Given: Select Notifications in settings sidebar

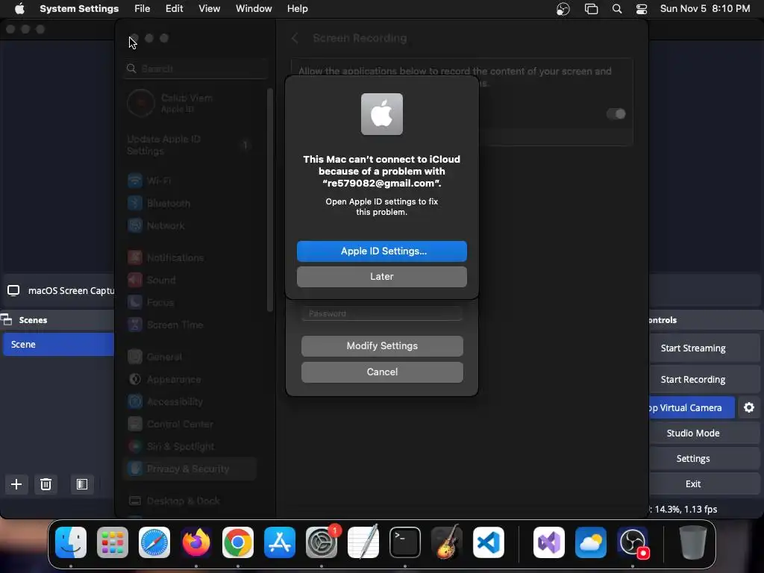Looking at the screenshot, I should coord(190,257).
